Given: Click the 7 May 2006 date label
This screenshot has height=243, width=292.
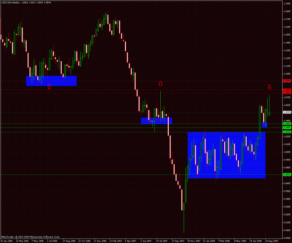Looking at the screenshot, I should click(38, 241).
